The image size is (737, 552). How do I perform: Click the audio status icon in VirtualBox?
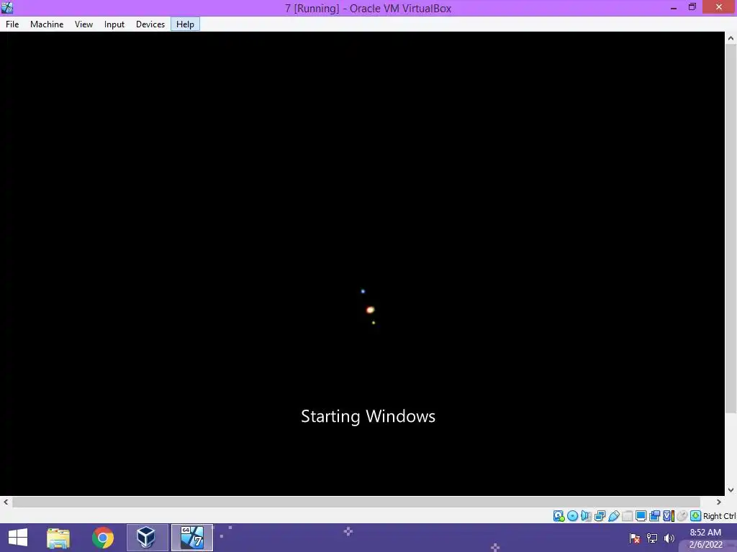click(586, 516)
